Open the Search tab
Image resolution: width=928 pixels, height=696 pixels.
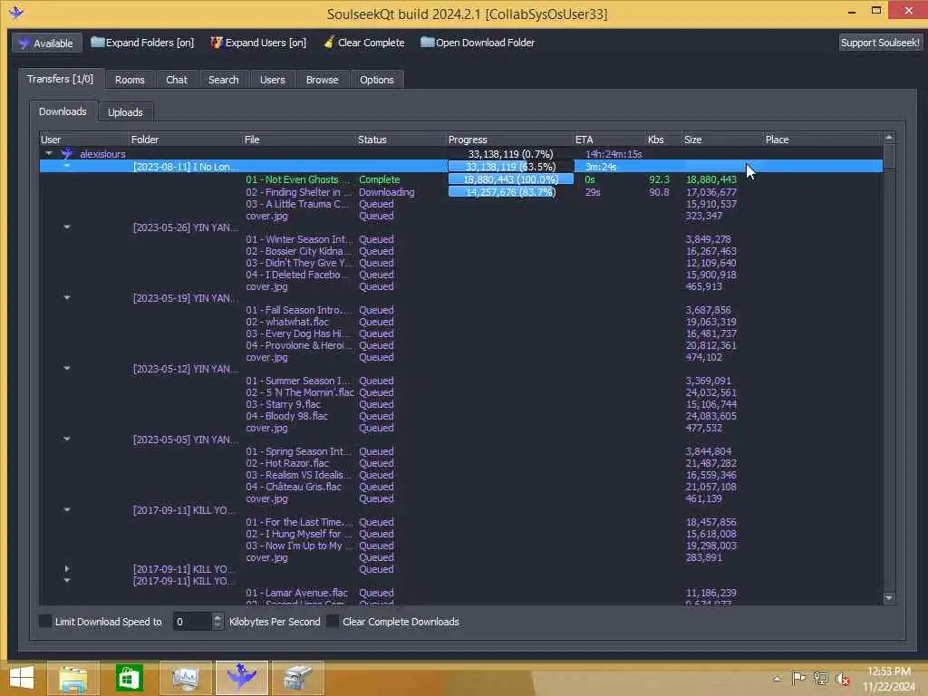click(x=223, y=80)
